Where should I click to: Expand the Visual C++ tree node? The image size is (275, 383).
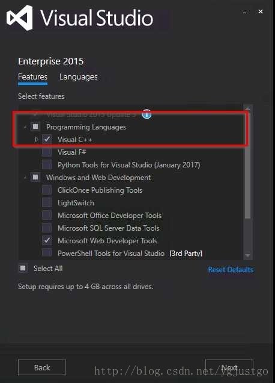click(36, 140)
